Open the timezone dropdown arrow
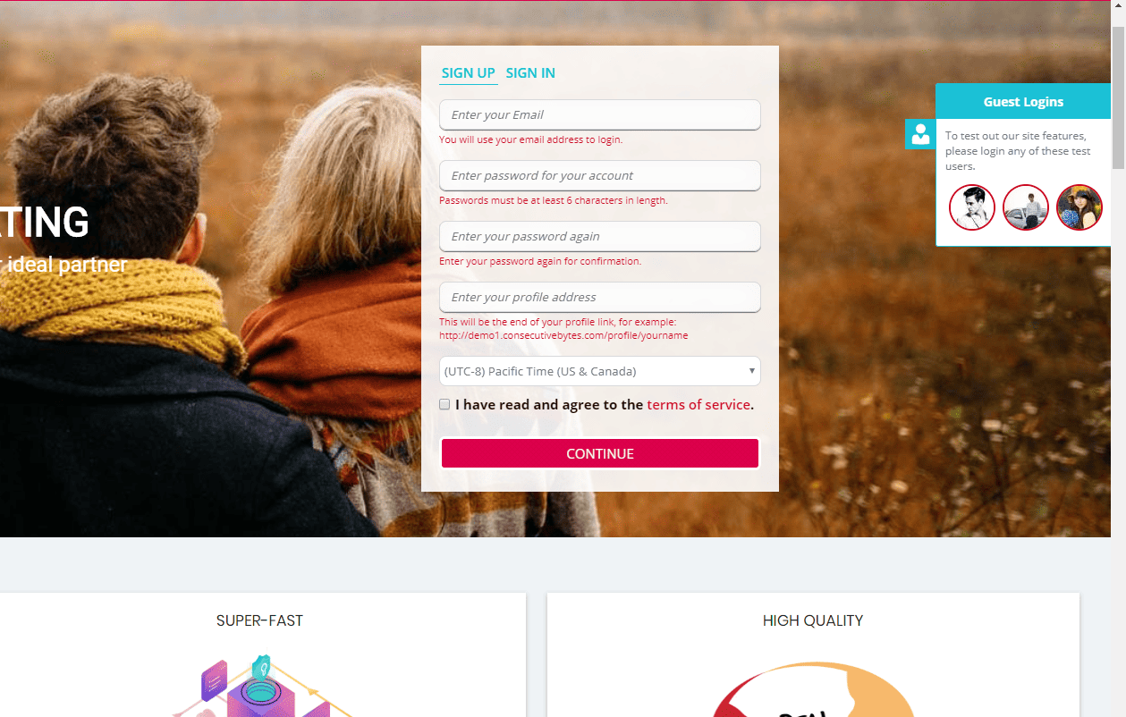 [x=752, y=371]
